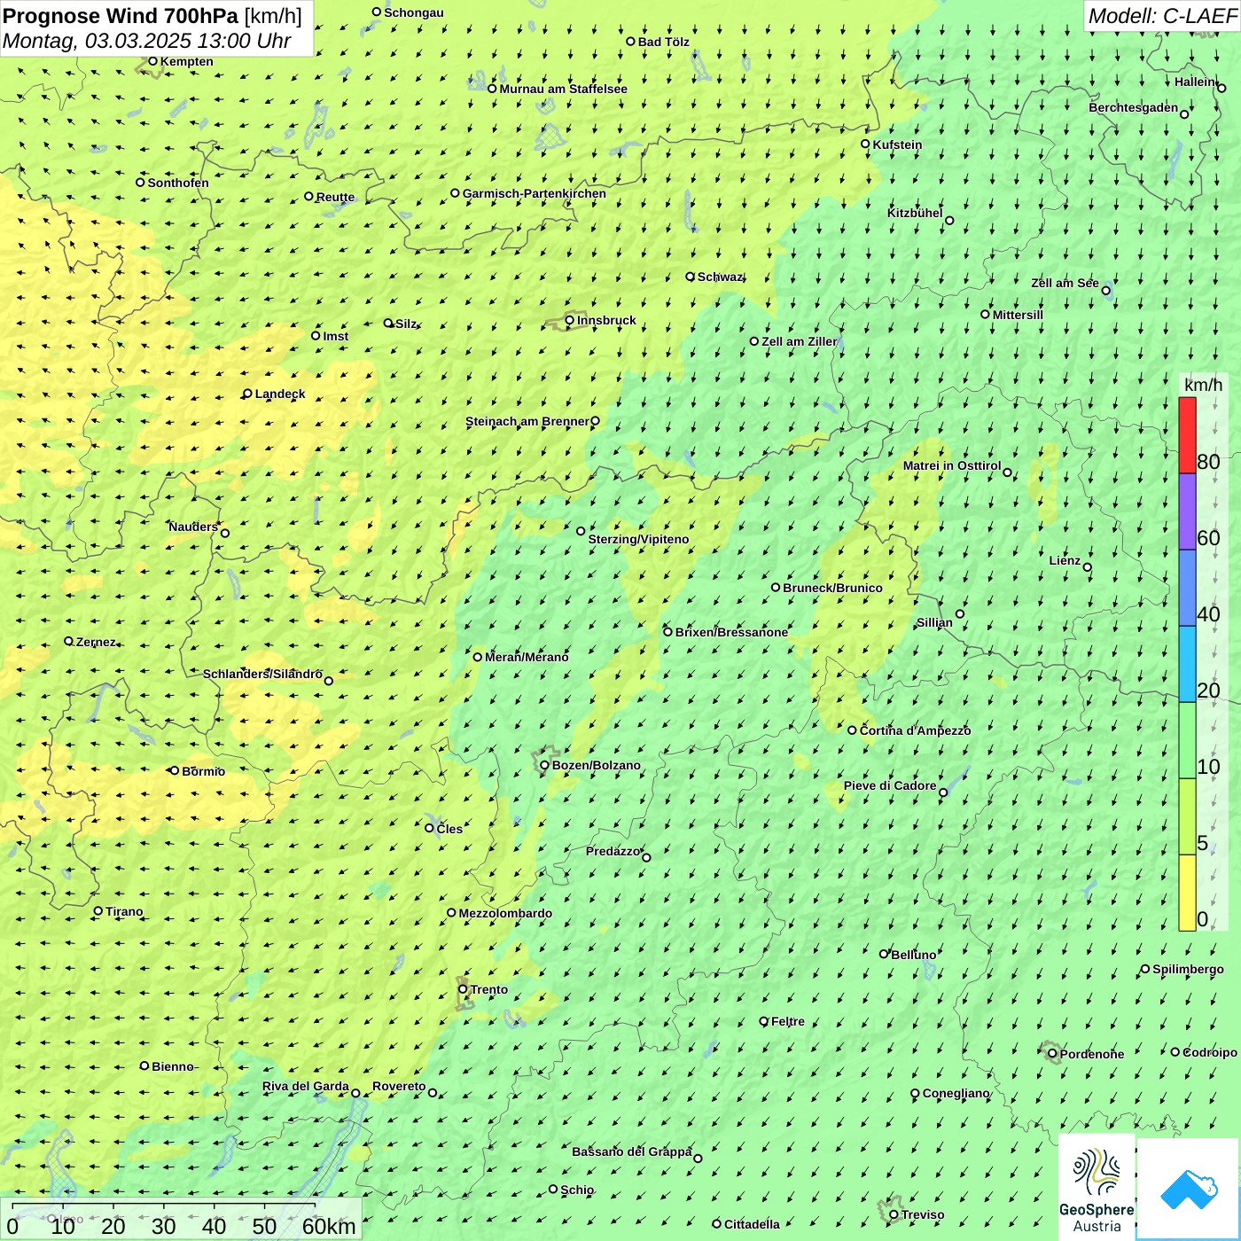Click the 'Pordenone' map label
This screenshot has height=1241, width=1241.
1091,1054
